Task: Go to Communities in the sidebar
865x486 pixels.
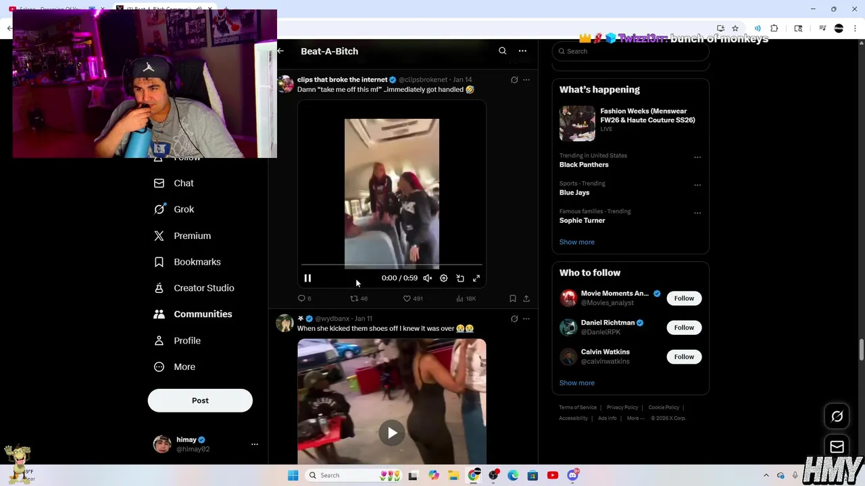Action: point(193,314)
